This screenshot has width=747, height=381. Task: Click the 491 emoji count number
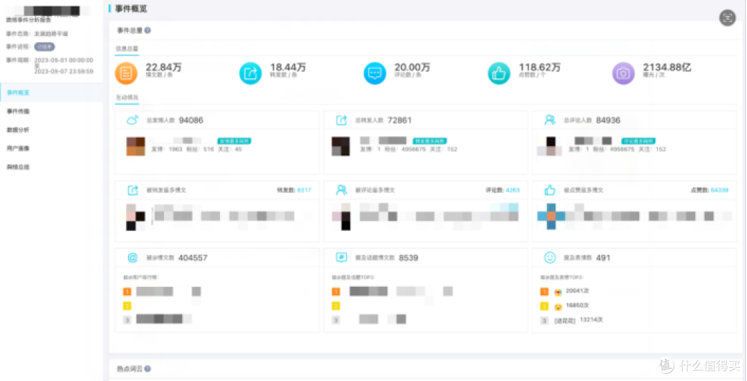click(x=603, y=258)
